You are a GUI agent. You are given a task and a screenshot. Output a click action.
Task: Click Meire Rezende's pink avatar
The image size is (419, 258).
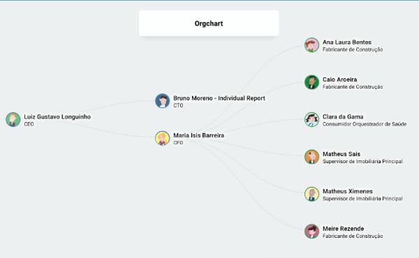[x=312, y=232]
